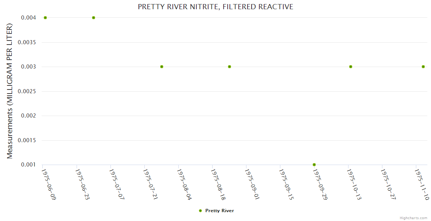Click the last data point near 1975-11-10
Screen dimensions: 431x221
coord(423,67)
